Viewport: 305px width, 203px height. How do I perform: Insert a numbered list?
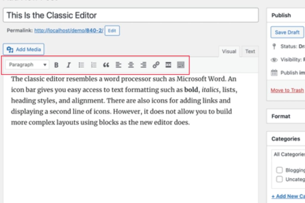[94, 64]
